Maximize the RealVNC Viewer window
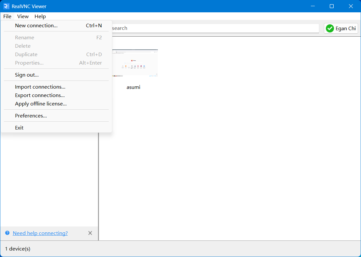The image size is (361, 257). (x=331, y=6)
